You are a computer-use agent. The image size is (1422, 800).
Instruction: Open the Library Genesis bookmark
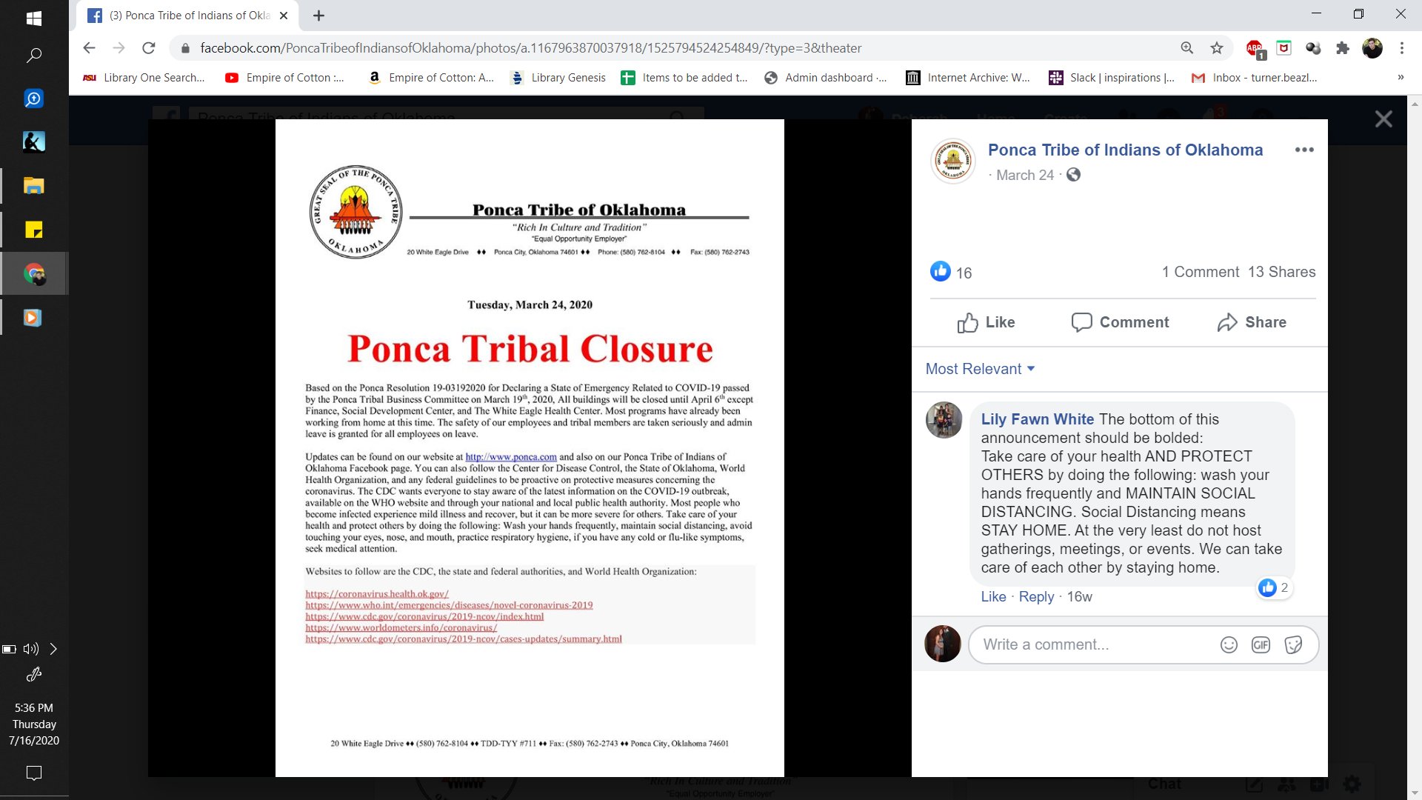558,78
